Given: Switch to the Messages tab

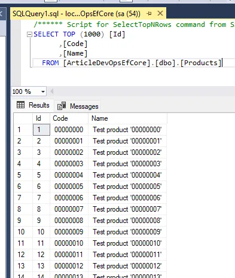Looking at the screenshot, I should [78, 106].
